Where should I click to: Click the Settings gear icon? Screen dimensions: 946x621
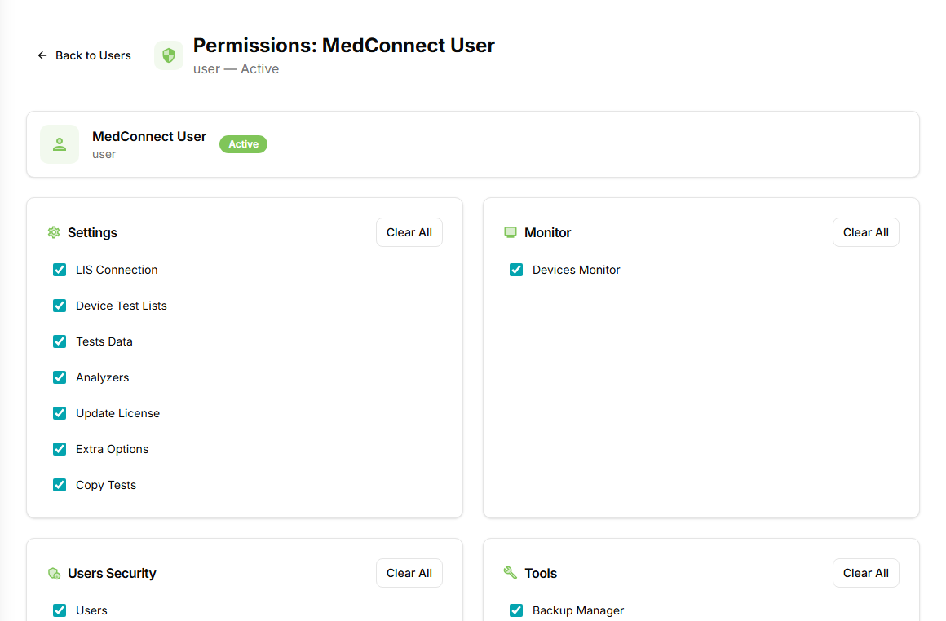[54, 233]
